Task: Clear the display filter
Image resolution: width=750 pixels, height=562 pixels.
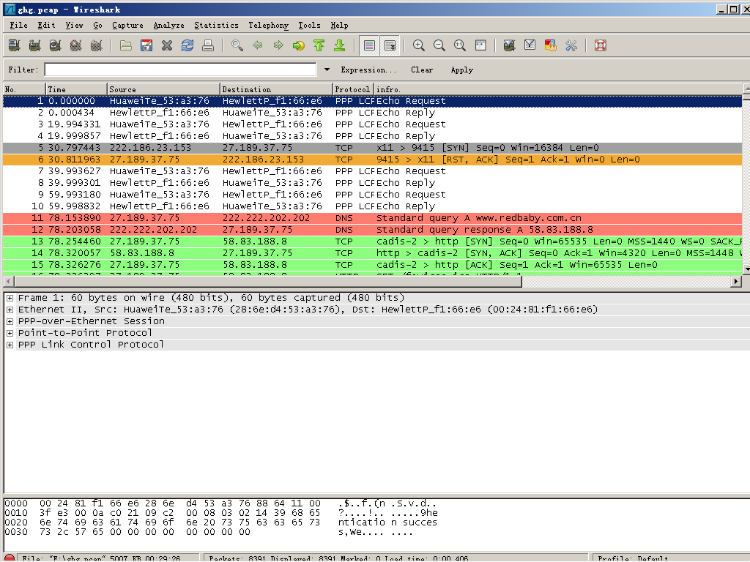Action: click(x=422, y=70)
